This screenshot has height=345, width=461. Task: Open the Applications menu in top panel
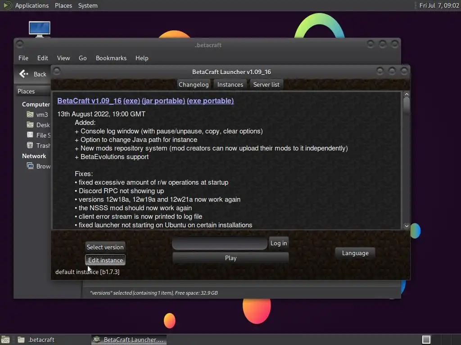(32, 5)
